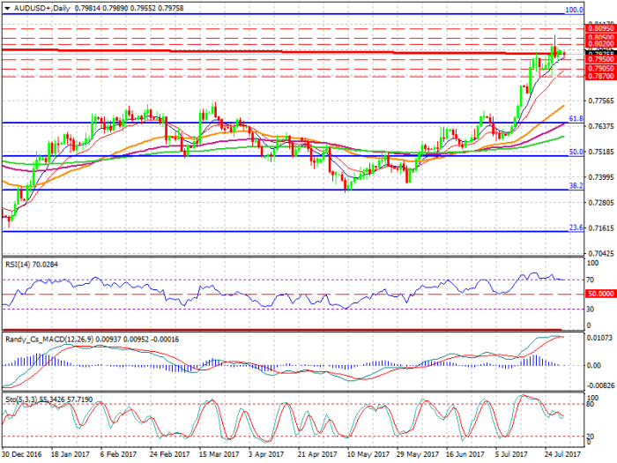The height and width of the screenshot is (463, 617).
Task: Click the 0.01073 MACD scale value
Action: click(x=599, y=338)
